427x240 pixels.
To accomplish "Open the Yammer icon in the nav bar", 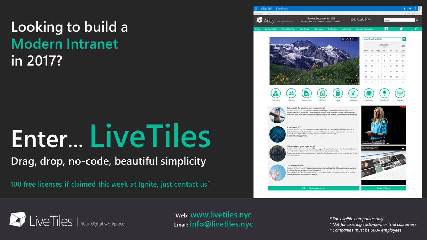I will coord(416,29).
